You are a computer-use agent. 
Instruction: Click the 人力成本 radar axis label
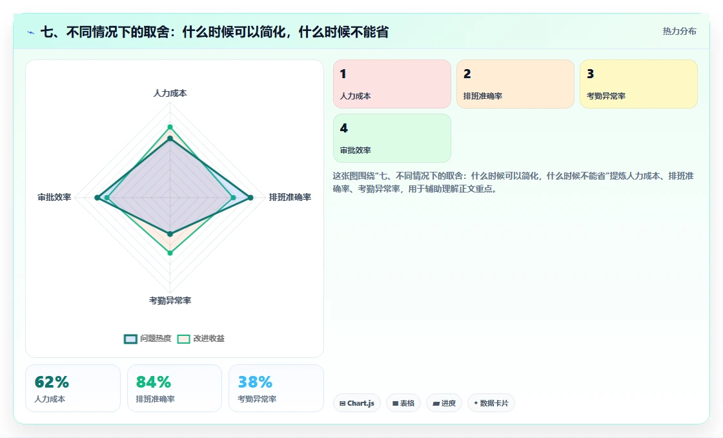tap(170, 93)
